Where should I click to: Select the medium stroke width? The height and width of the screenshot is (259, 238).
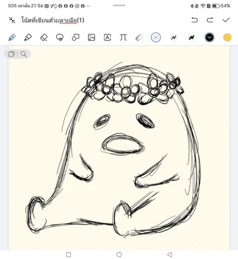pyautogui.click(x=173, y=37)
